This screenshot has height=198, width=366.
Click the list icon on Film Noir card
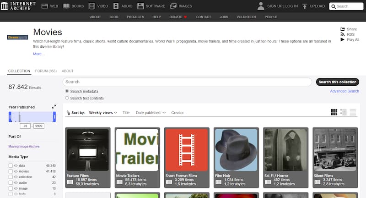(x=219, y=182)
